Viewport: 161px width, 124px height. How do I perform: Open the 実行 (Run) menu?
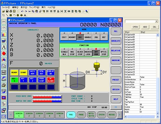click(44, 7)
